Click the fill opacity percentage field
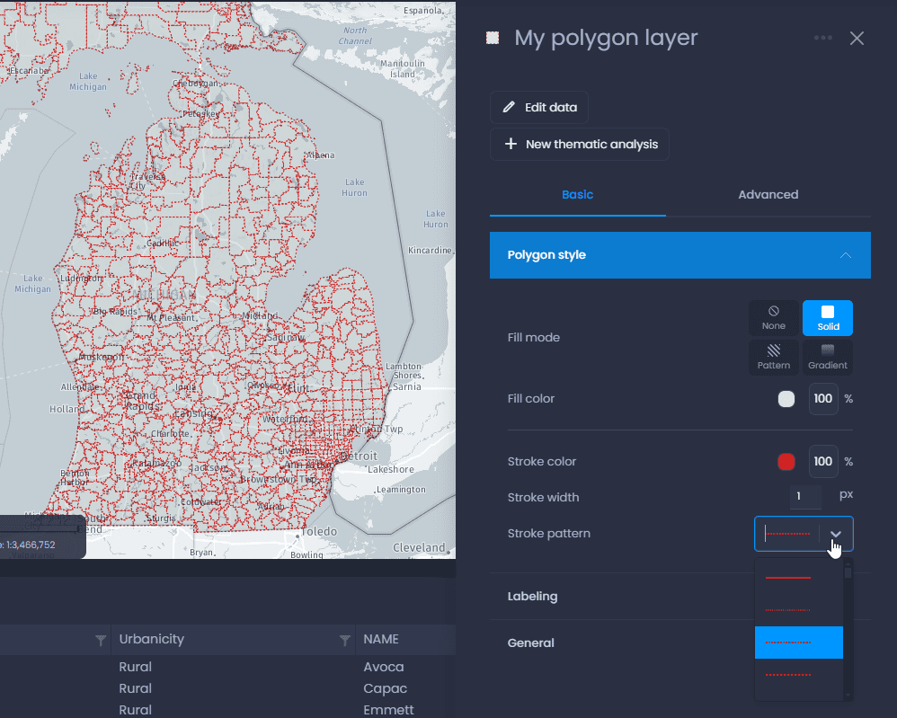The image size is (897, 718). point(823,399)
